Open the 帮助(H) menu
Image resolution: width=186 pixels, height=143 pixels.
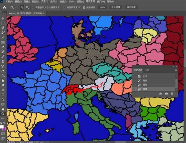click(x=111, y=2)
